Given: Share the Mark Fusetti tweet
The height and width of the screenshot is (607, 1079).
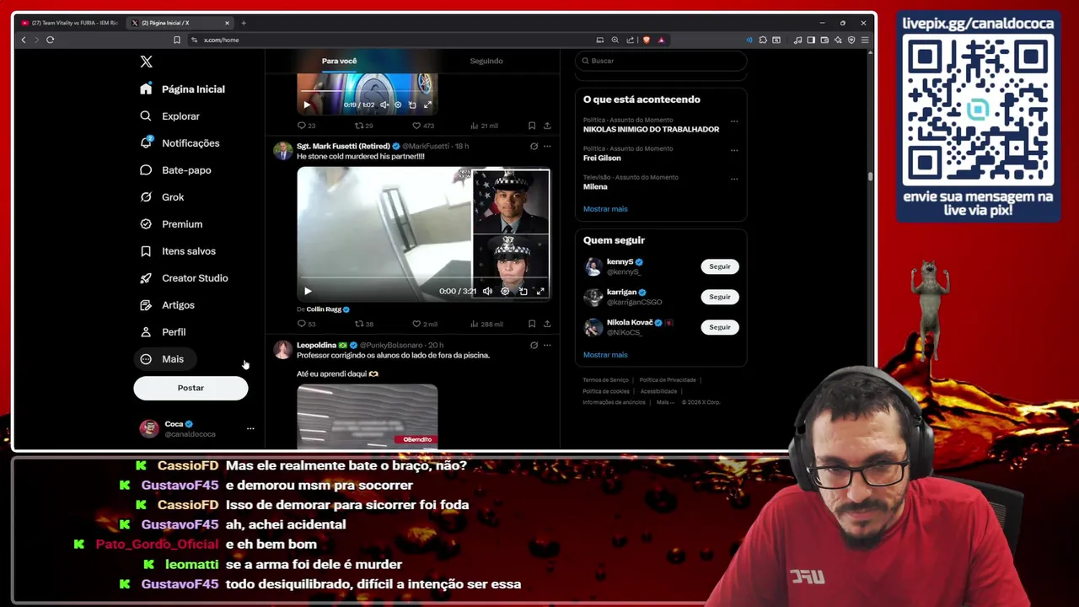Looking at the screenshot, I should [547, 324].
